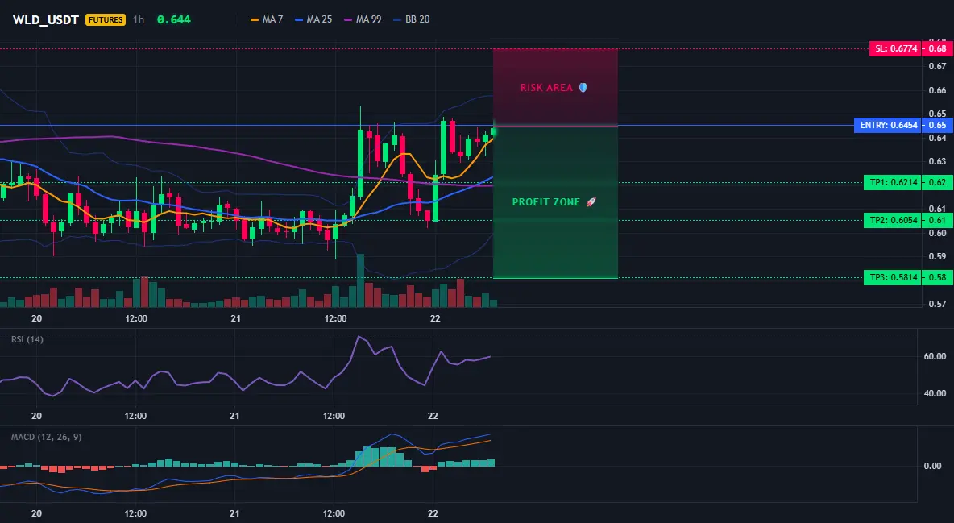Click the blue MA 25 color dash
The image size is (954, 523).
click(x=299, y=19)
